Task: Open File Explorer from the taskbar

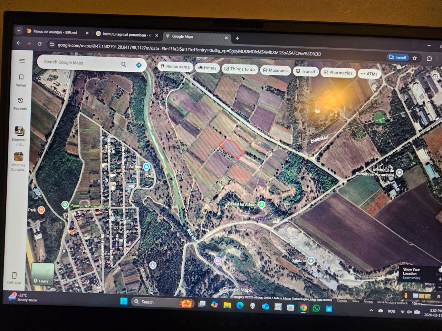Action: pos(227,305)
